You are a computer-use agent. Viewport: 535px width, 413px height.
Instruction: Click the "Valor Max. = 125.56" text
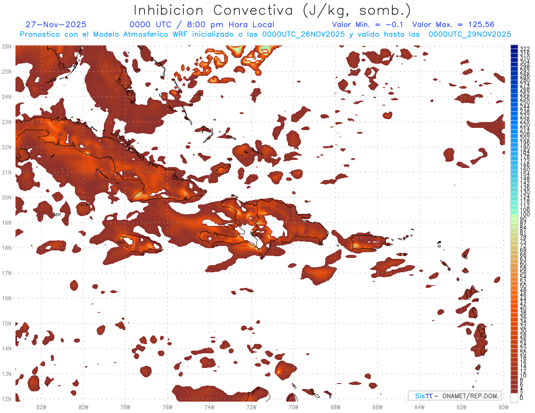[453, 25]
